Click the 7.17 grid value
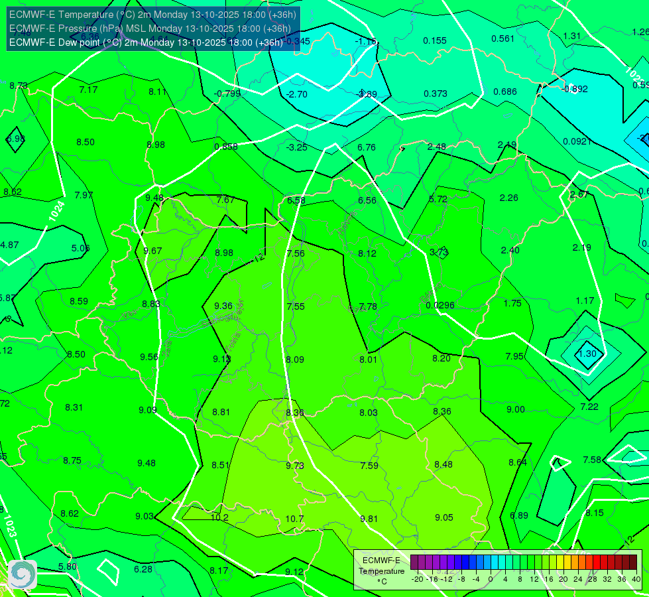 pyautogui.click(x=88, y=90)
